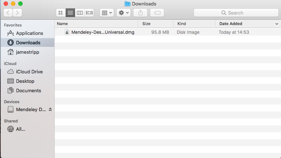This screenshot has height=158, width=281.
Task: Go back with the left arrow button
Action: tap(8, 13)
